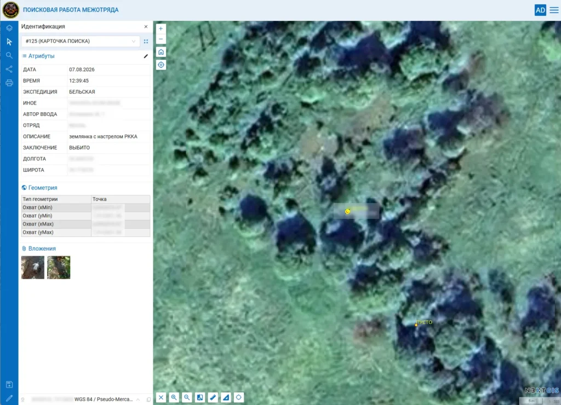Click the Тип геометрии cell
Image resolution: width=561 pixels, height=405 pixels.
pos(56,199)
